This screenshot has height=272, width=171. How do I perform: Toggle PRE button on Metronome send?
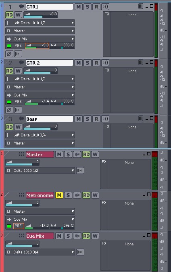pyautogui.click(x=19, y=226)
